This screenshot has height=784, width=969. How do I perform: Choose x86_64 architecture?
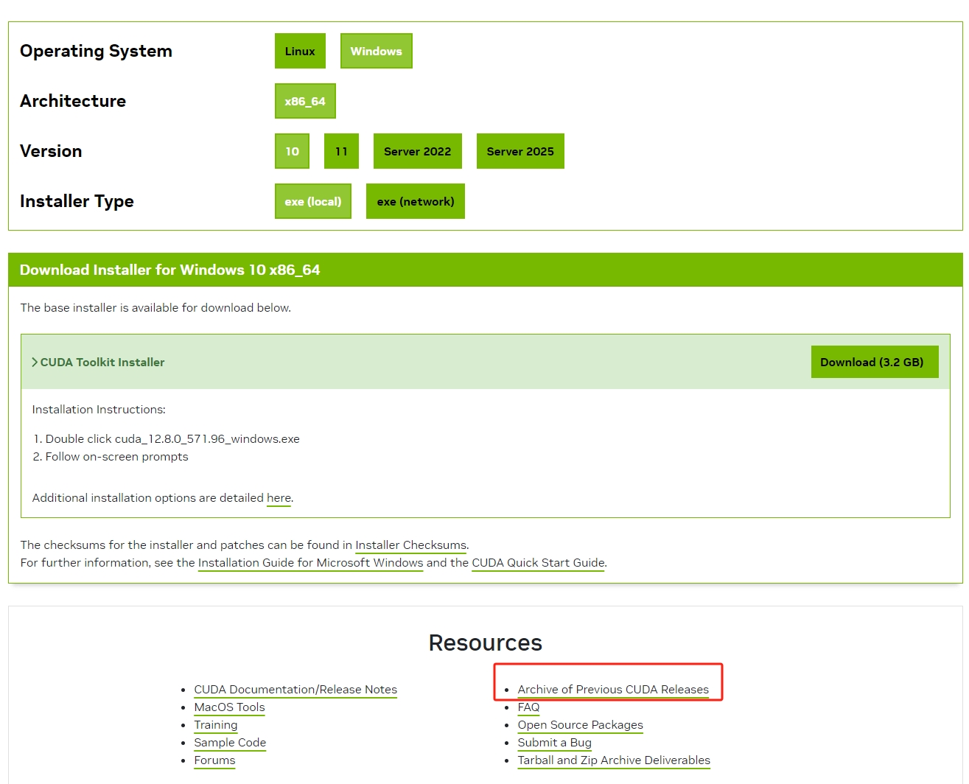pyautogui.click(x=305, y=101)
